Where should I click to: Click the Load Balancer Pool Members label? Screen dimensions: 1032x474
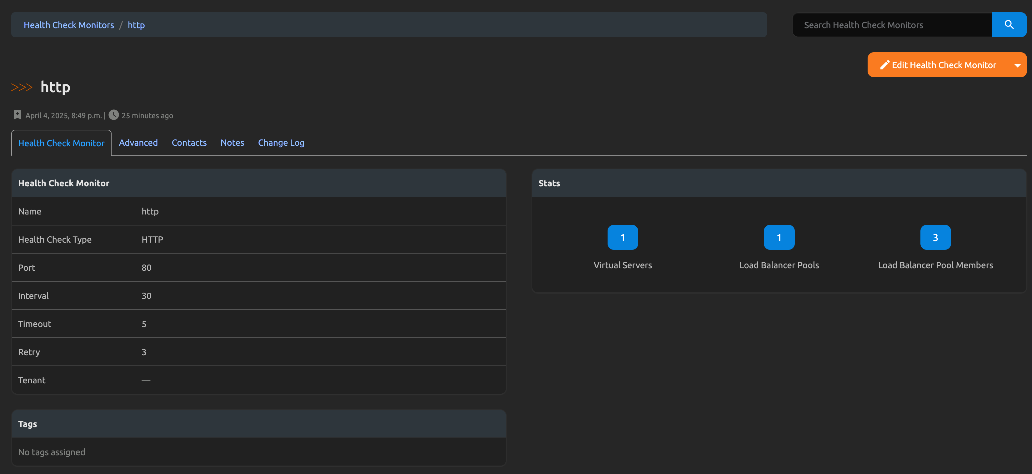[935, 265]
